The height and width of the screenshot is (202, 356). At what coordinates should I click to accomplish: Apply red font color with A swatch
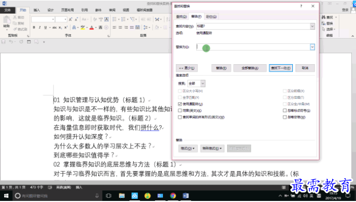coord(92,28)
